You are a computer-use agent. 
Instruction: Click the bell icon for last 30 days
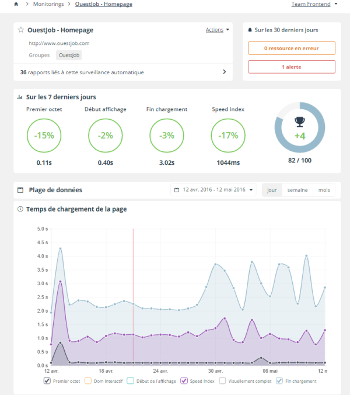pyautogui.click(x=250, y=30)
